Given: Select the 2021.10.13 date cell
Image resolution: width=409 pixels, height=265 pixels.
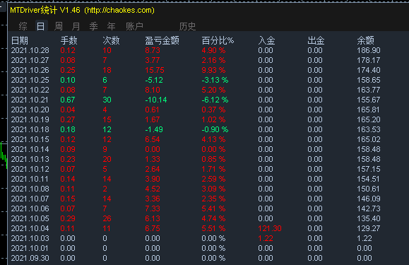Looking at the screenshot, I should click(30, 160).
